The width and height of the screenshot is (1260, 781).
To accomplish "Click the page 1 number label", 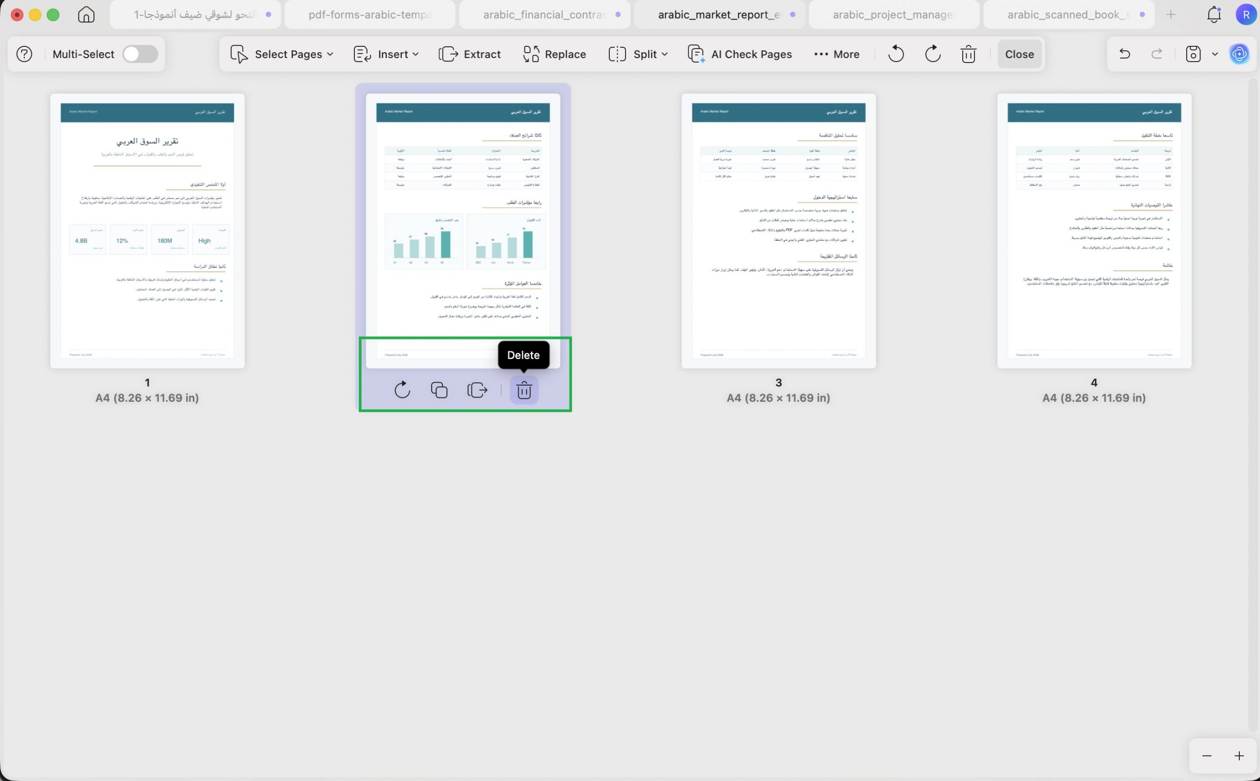I will click(147, 383).
